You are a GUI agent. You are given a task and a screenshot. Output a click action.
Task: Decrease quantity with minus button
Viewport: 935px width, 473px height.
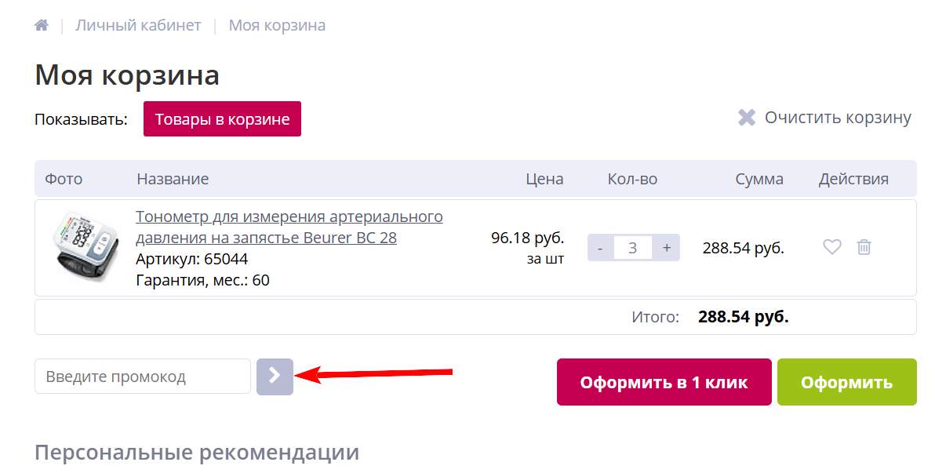600,248
